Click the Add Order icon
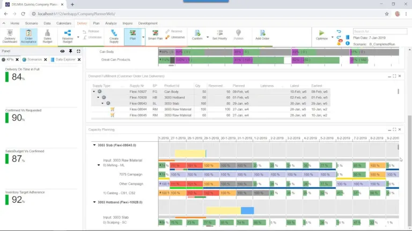This screenshot has width=412, height=231. (262, 33)
